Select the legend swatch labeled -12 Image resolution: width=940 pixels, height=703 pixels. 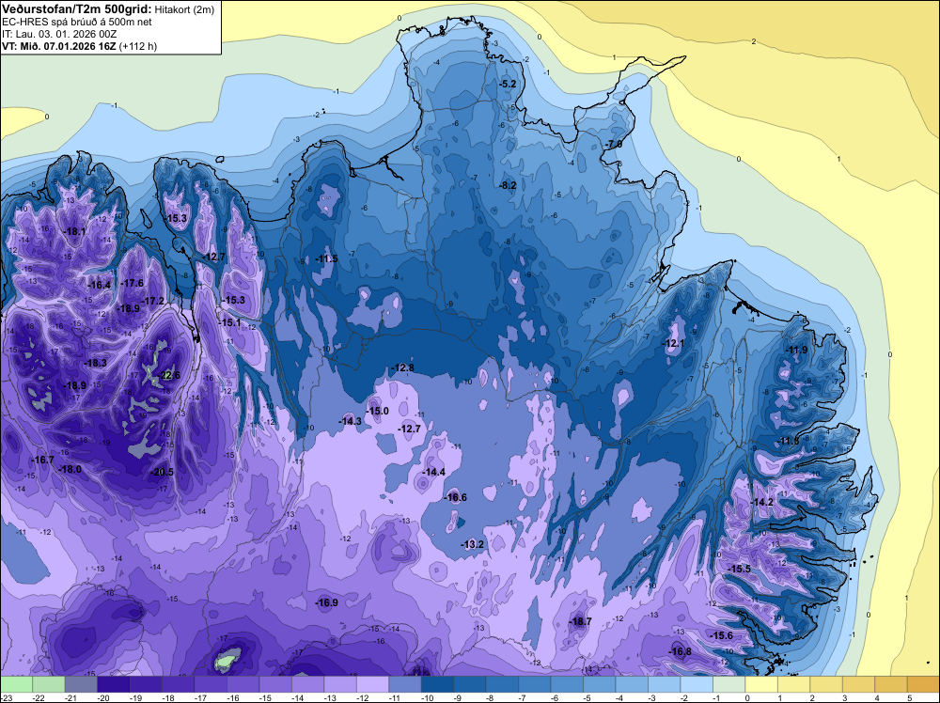[x=372, y=684]
